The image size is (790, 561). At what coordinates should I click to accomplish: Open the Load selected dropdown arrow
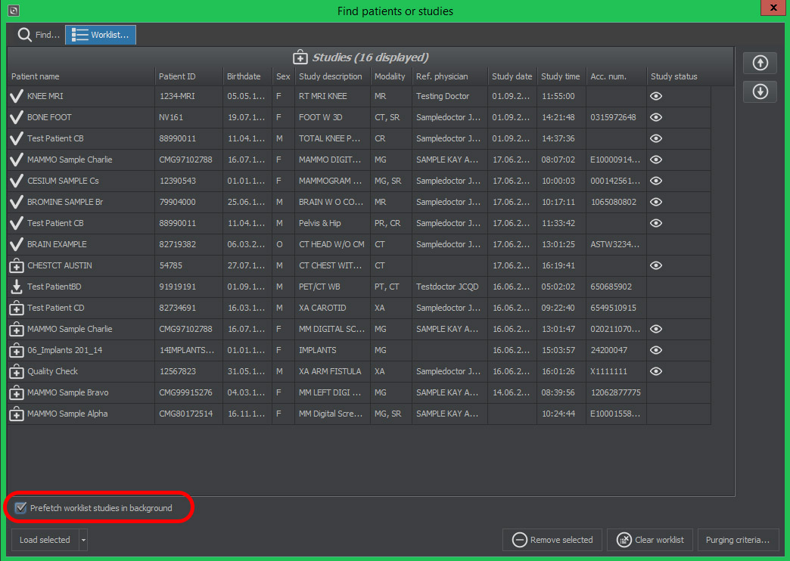[83, 540]
